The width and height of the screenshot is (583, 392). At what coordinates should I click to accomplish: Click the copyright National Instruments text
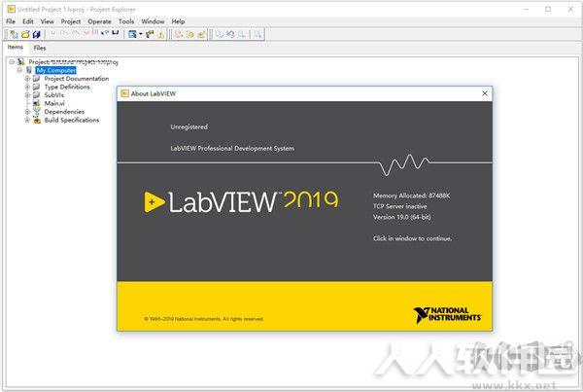coord(204,319)
